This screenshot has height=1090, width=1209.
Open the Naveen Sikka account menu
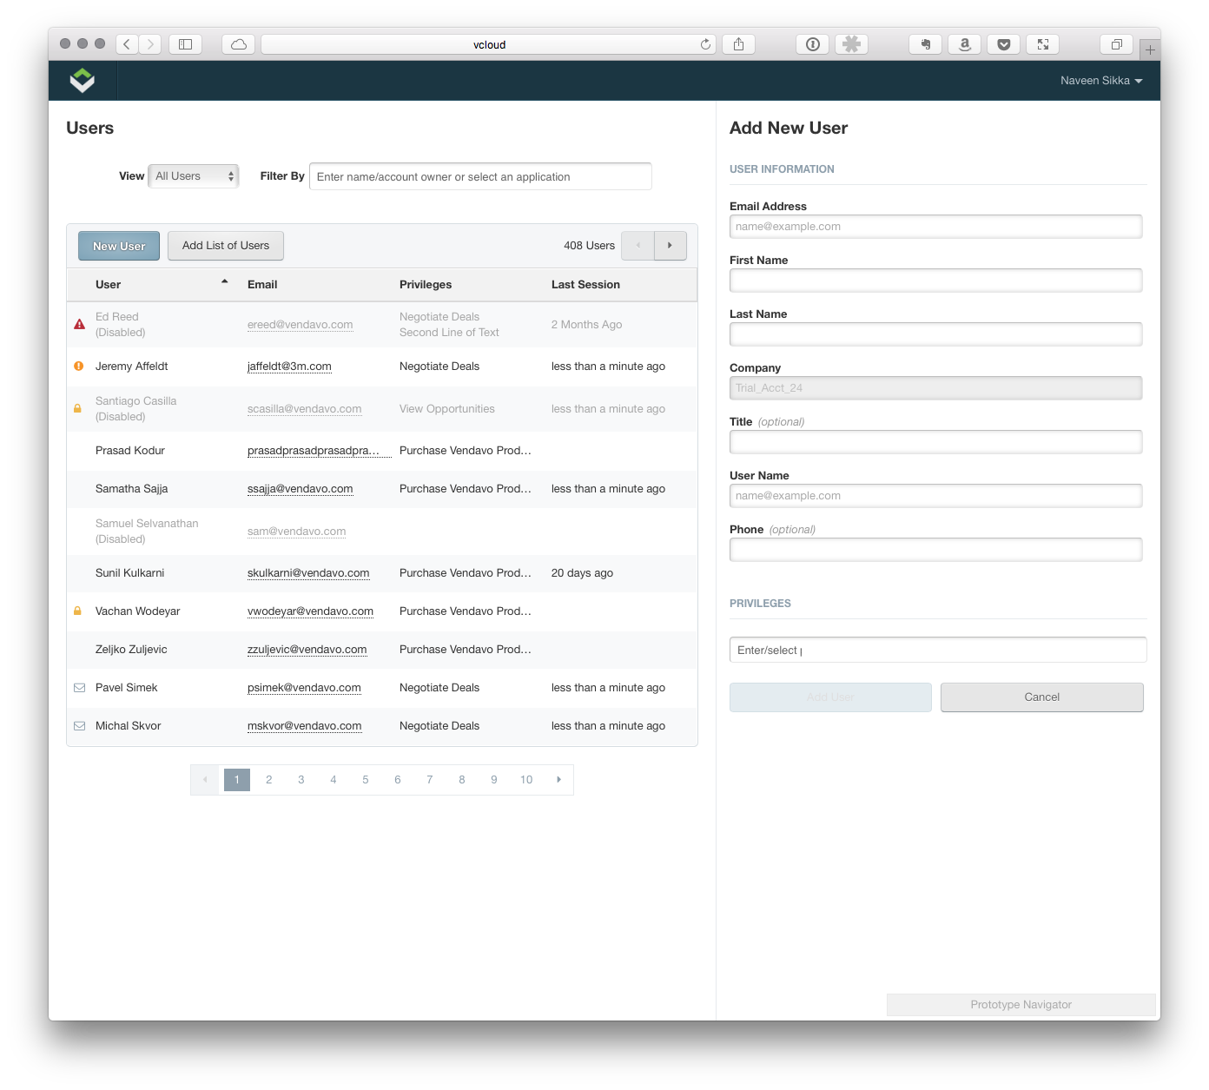(x=1100, y=81)
